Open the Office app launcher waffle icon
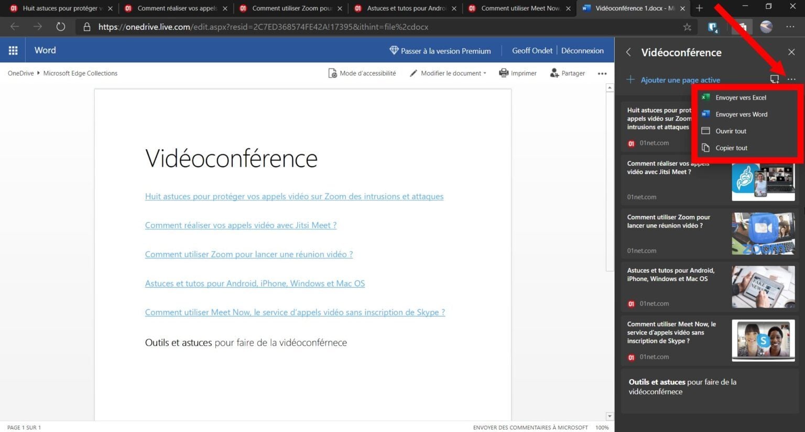Image resolution: width=805 pixels, height=432 pixels. [13, 50]
